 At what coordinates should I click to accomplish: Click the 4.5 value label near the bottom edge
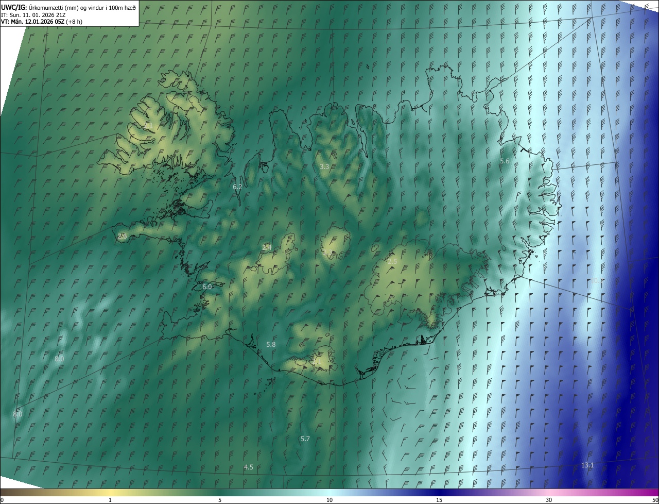pyautogui.click(x=248, y=467)
